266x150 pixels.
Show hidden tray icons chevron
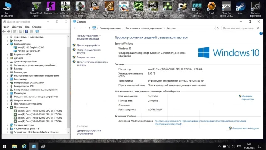point(219,146)
